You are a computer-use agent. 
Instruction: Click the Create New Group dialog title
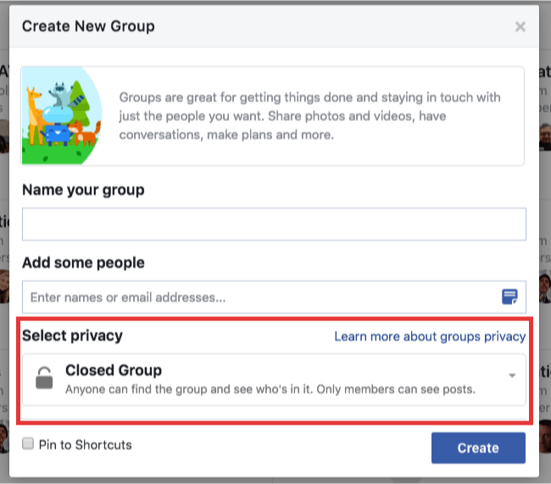point(88,26)
